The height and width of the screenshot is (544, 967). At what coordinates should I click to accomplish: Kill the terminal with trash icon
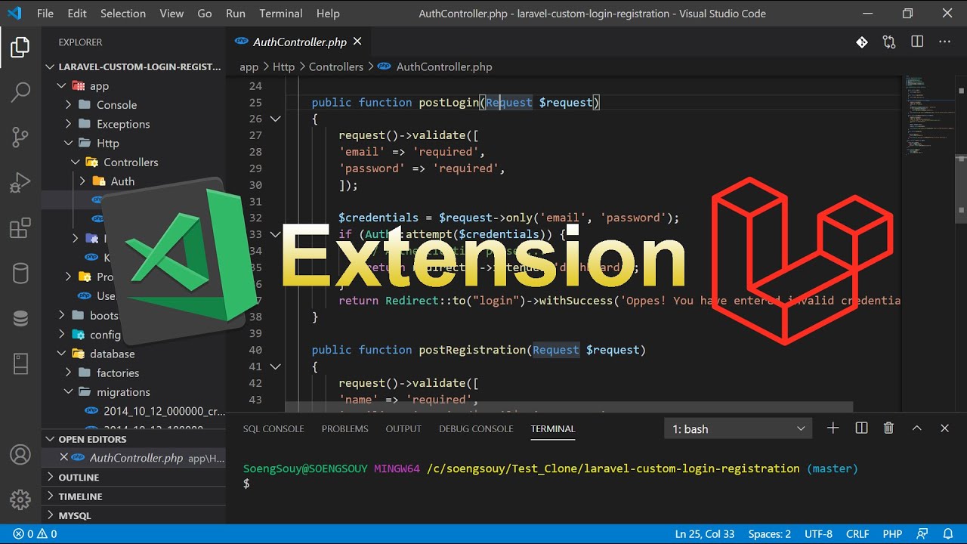point(888,428)
